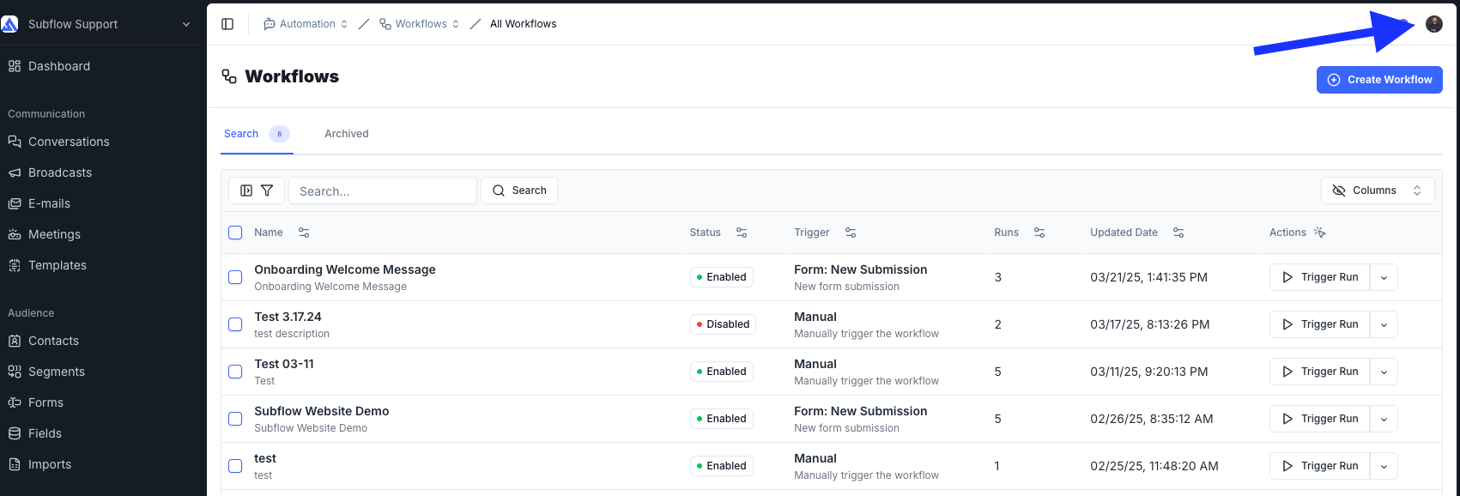
Task: Open the user avatar menu
Action: [x=1433, y=24]
